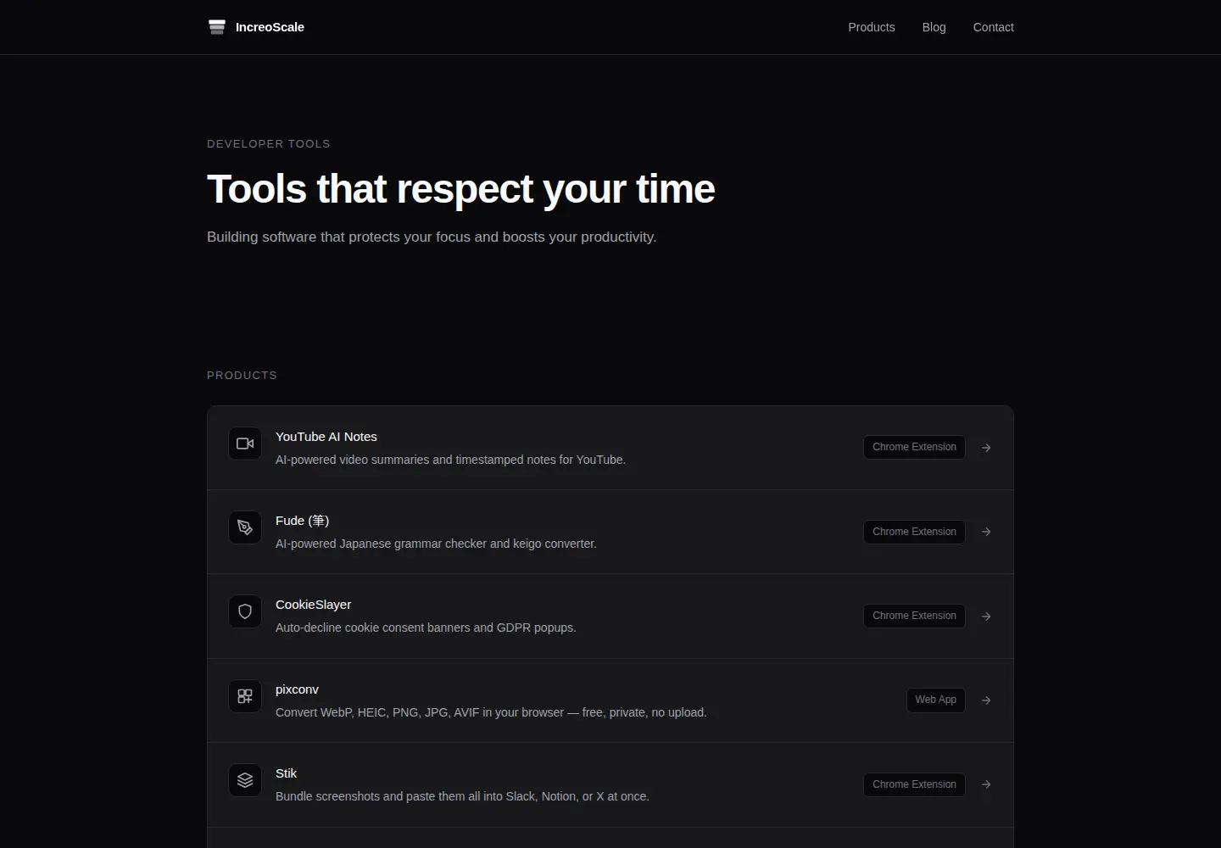Click the pixconv grid-plus icon

(x=245, y=696)
